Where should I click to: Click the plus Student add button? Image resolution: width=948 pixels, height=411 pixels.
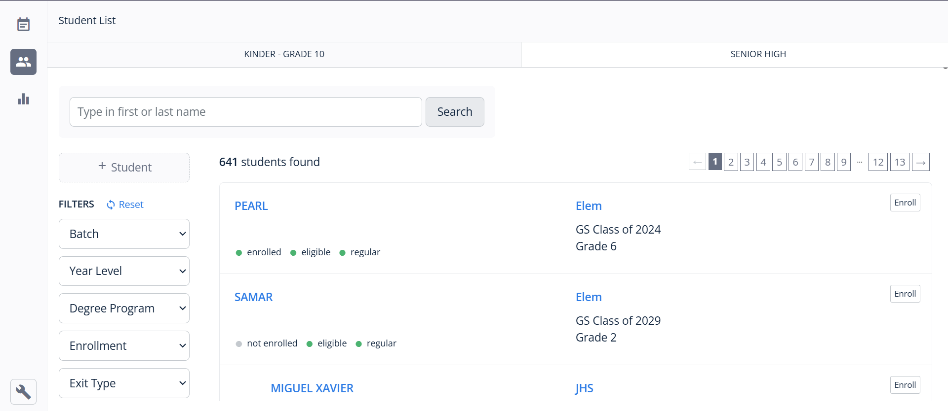[x=124, y=167]
